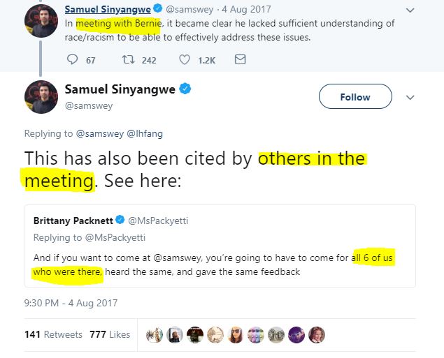Click the last liker avatar in the row

point(317,335)
